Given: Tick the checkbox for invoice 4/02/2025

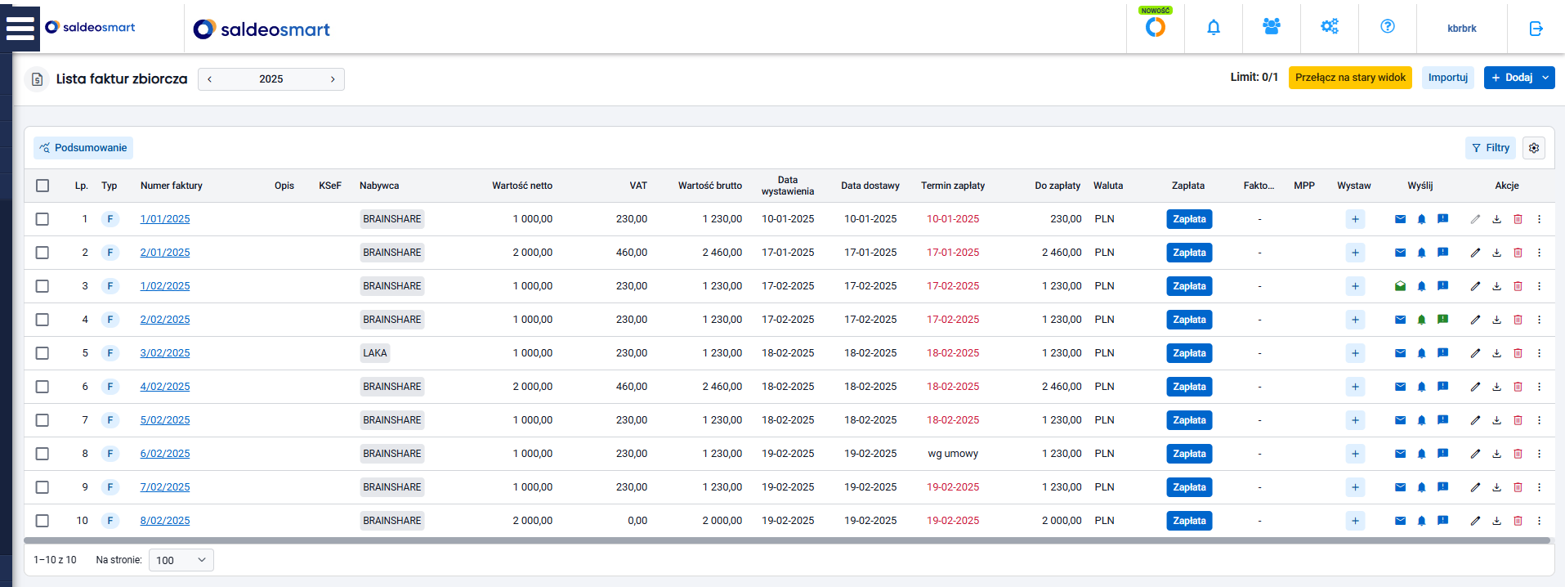Looking at the screenshot, I should click(42, 387).
